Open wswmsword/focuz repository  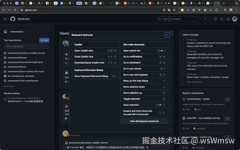pos(17,67)
